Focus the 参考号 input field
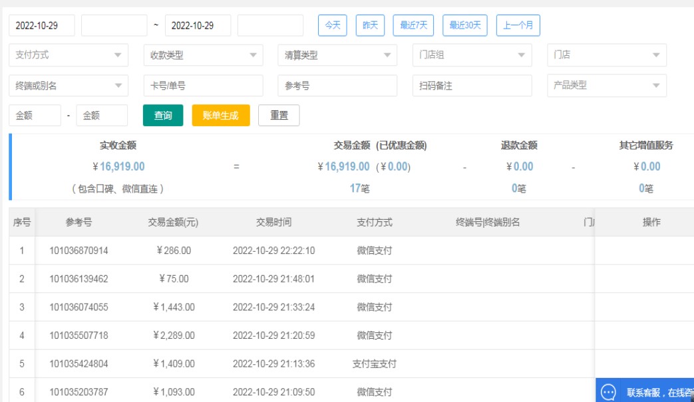The height and width of the screenshot is (402, 694). [x=337, y=86]
